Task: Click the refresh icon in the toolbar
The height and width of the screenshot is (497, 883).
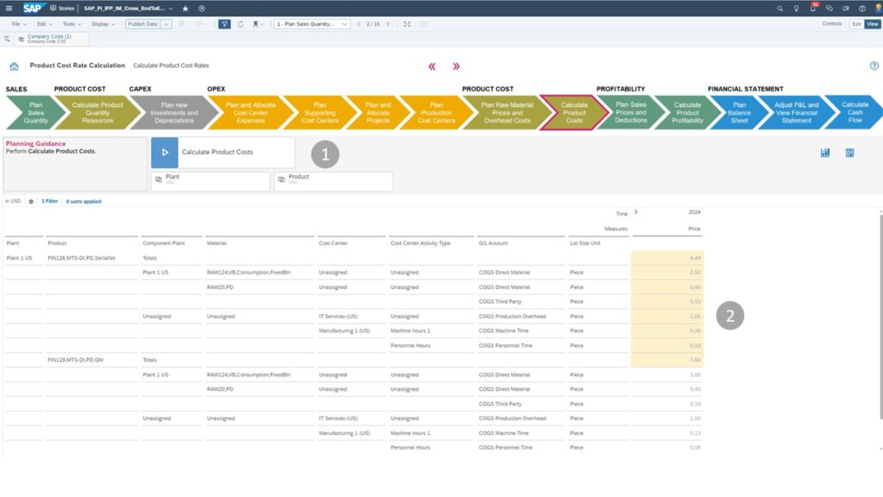Action: tap(241, 24)
